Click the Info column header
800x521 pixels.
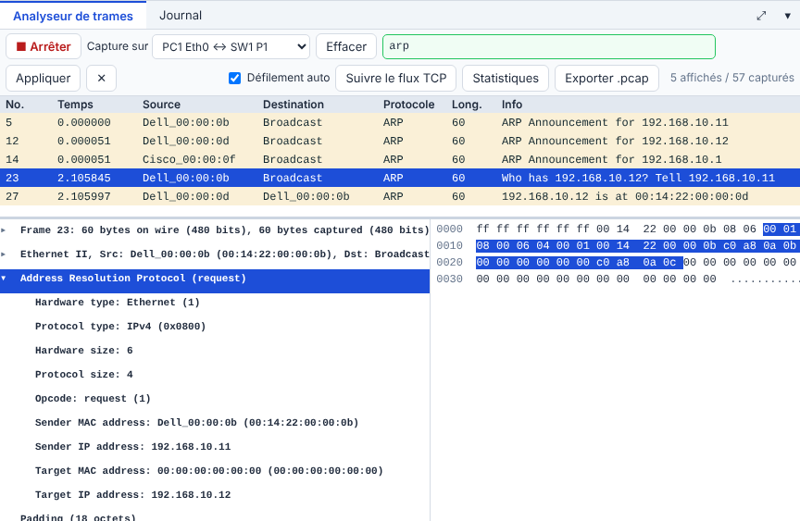(512, 105)
